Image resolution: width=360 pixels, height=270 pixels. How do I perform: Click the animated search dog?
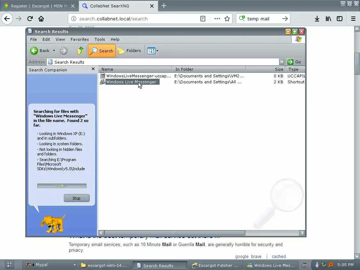[x=53, y=223]
